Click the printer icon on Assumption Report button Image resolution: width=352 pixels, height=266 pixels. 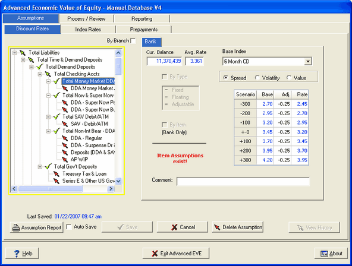(x=16, y=227)
